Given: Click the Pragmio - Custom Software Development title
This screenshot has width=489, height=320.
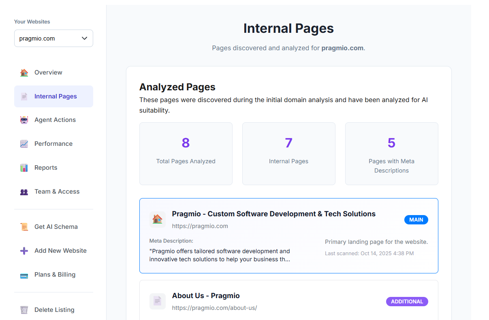Looking at the screenshot, I should click(274, 214).
